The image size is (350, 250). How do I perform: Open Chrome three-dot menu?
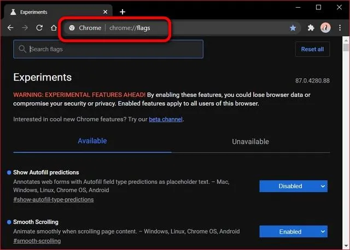point(340,28)
